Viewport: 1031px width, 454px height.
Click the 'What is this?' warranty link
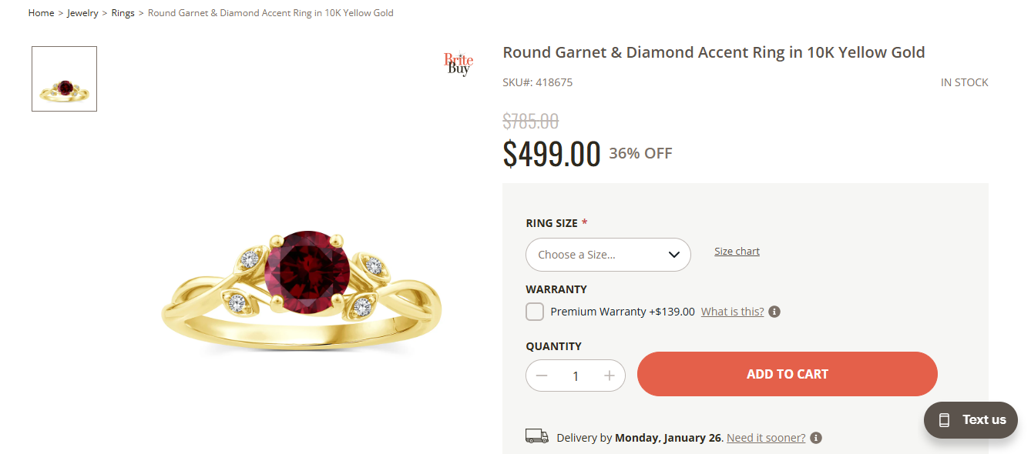coord(732,312)
